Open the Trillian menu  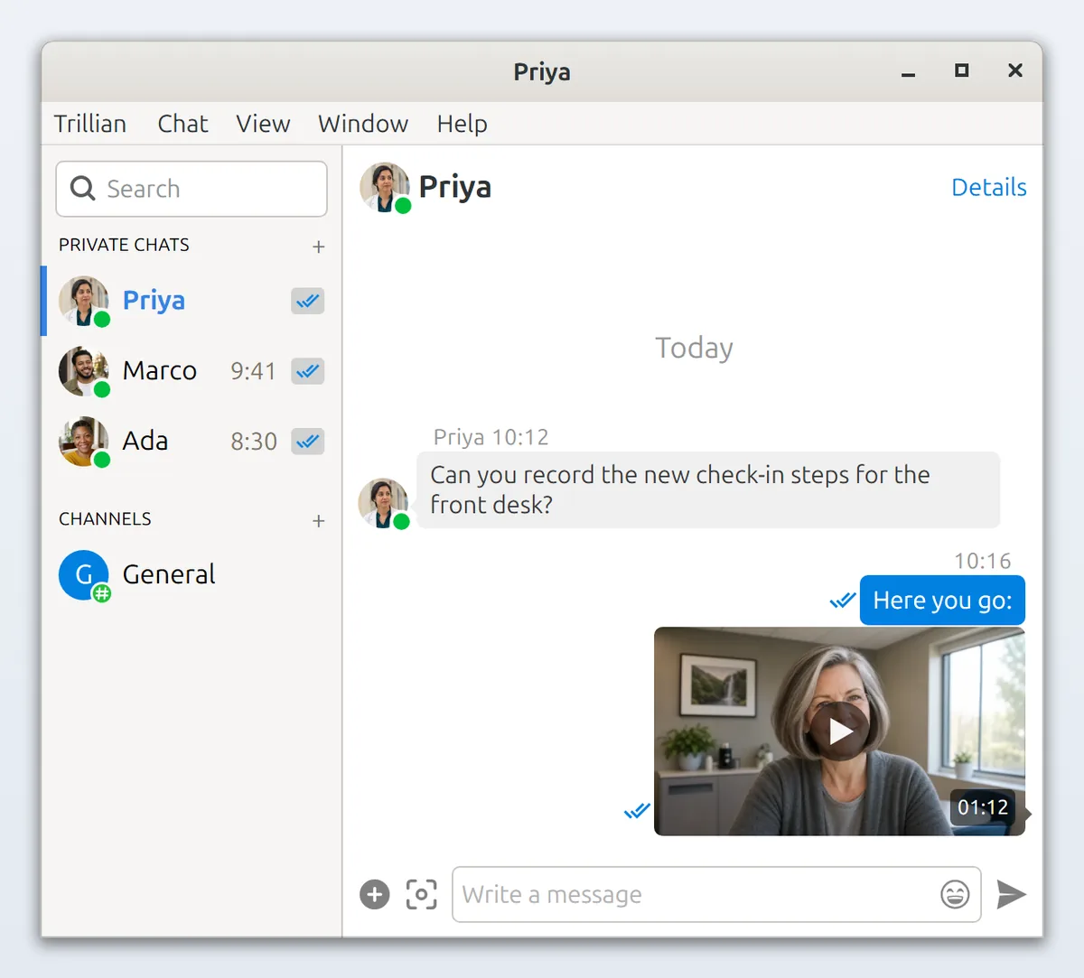tap(89, 124)
